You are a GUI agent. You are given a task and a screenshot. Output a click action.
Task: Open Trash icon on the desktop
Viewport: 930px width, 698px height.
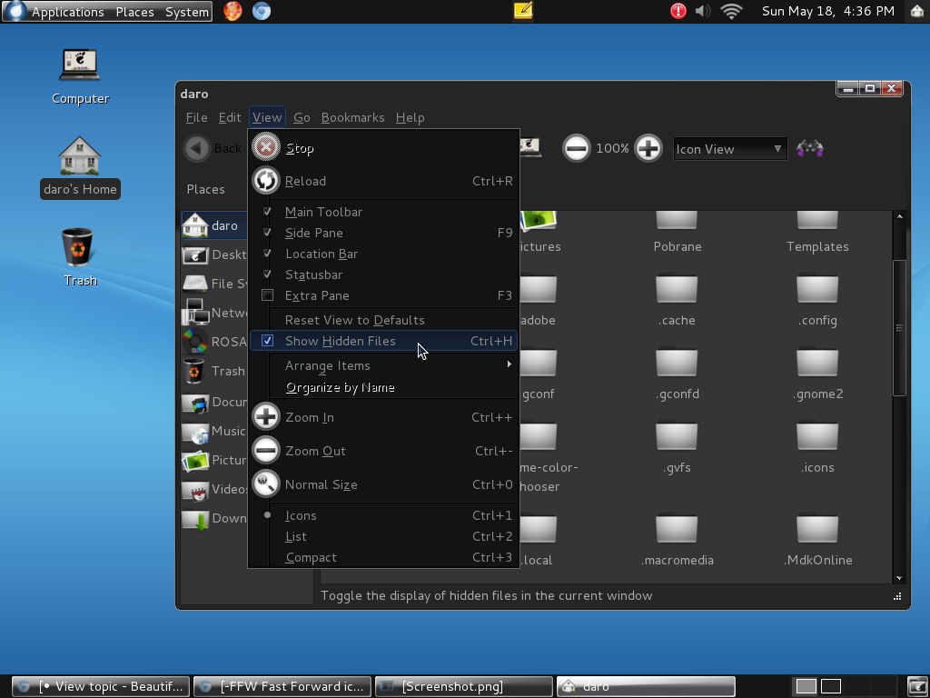79,250
